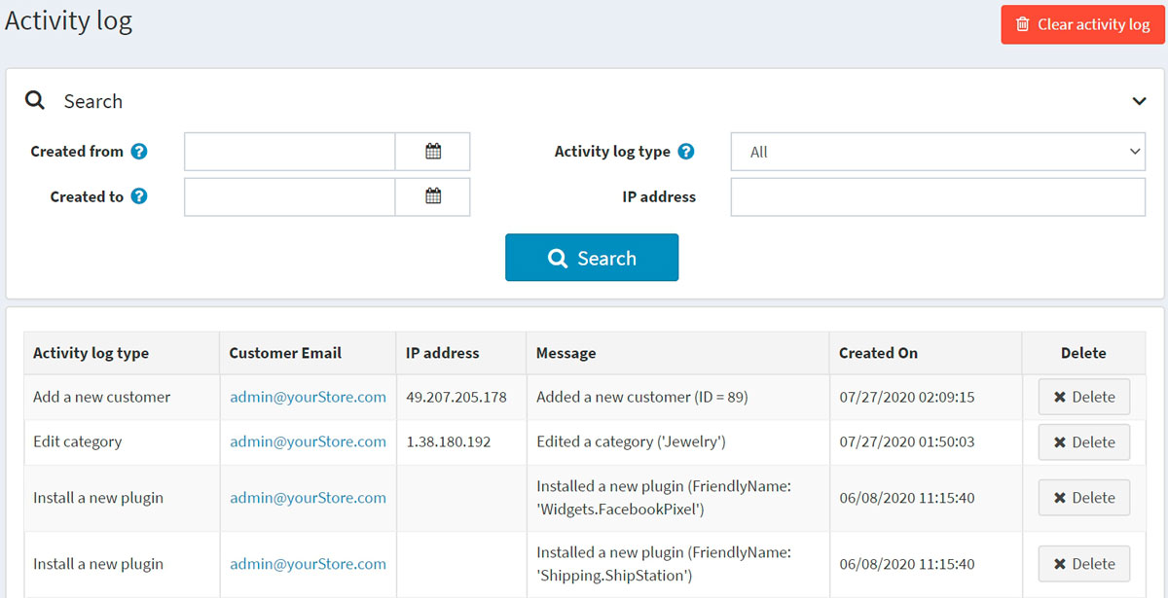
Task: Click the Created from help icon
Action: tap(139, 152)
